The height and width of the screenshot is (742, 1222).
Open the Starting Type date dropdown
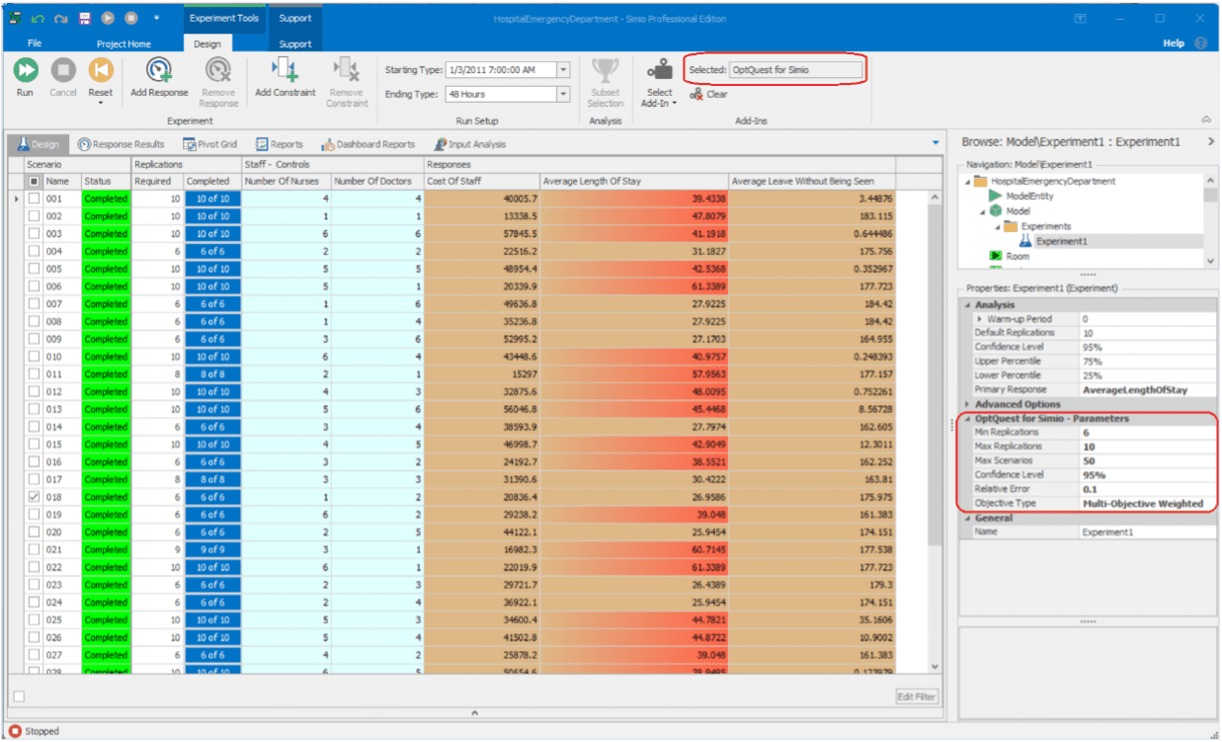point(563,70)
